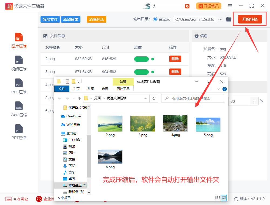Switch to large icons view in Explorer
The image size is (270, 205).
[x=224, y=198]
